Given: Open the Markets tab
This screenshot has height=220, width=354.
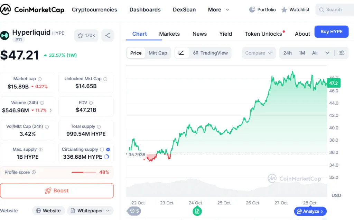Looking at the screenshot, I should pyautogui.click(x=169, y=34).
